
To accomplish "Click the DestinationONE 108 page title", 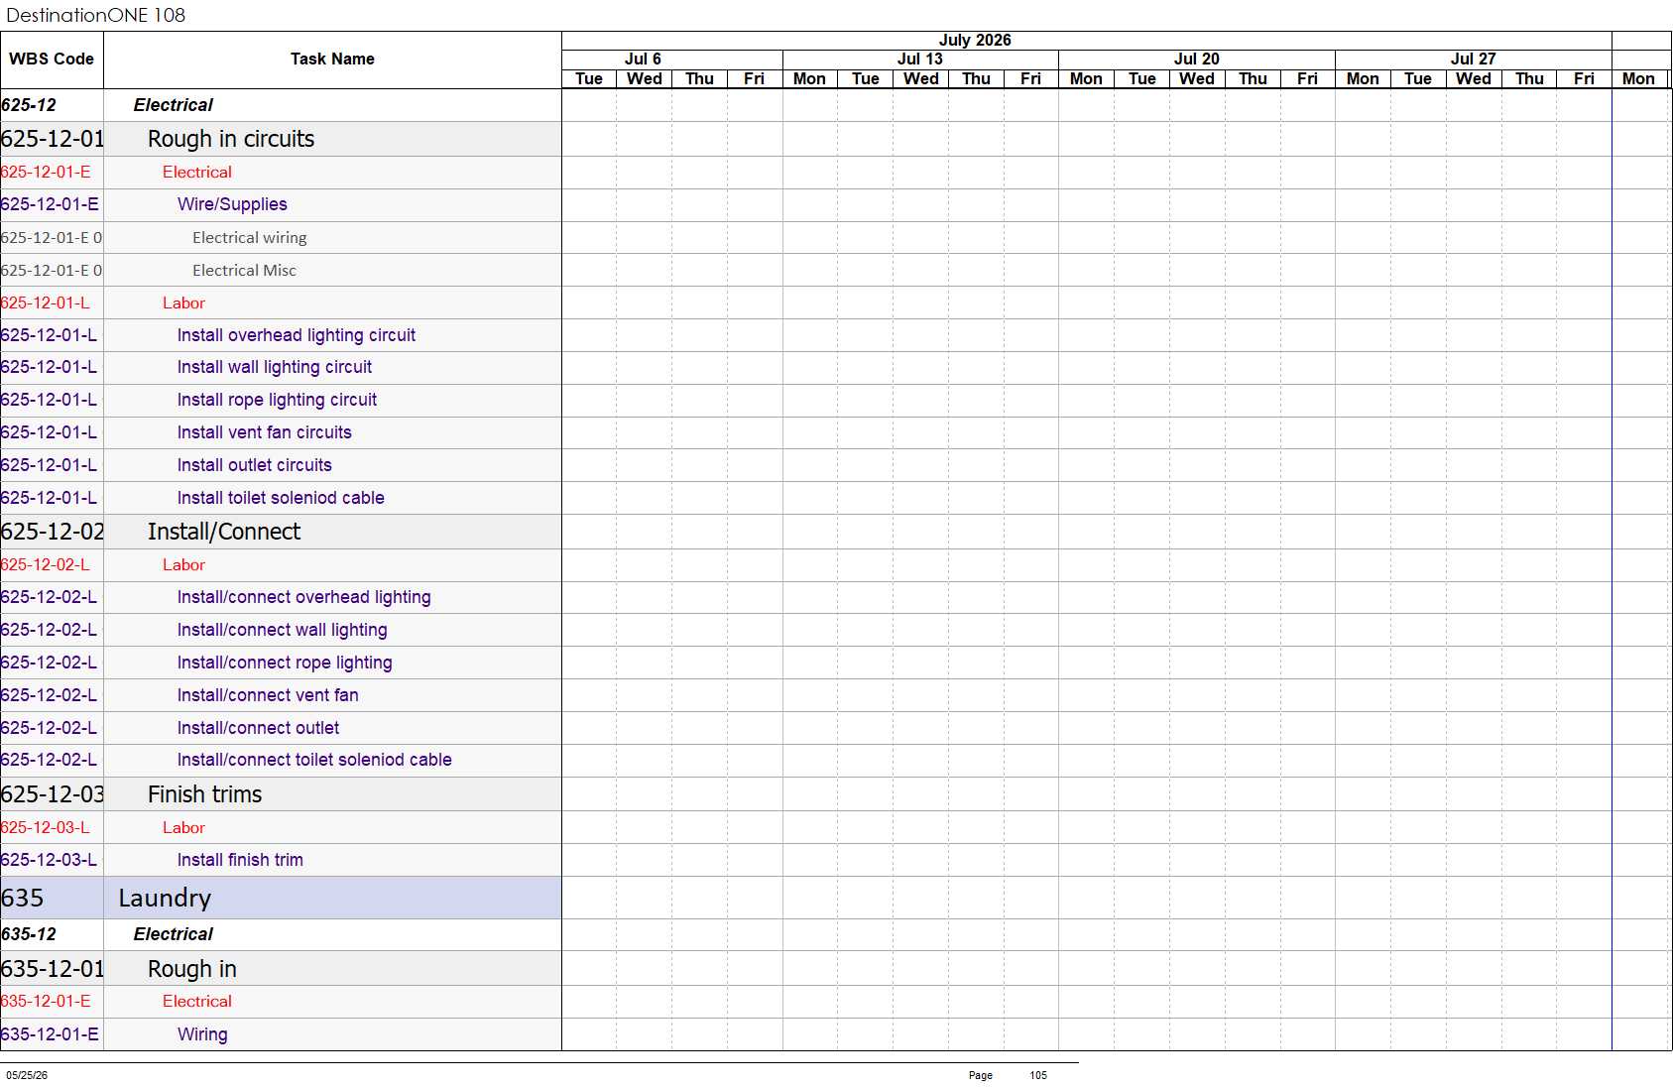I will 96,15.
